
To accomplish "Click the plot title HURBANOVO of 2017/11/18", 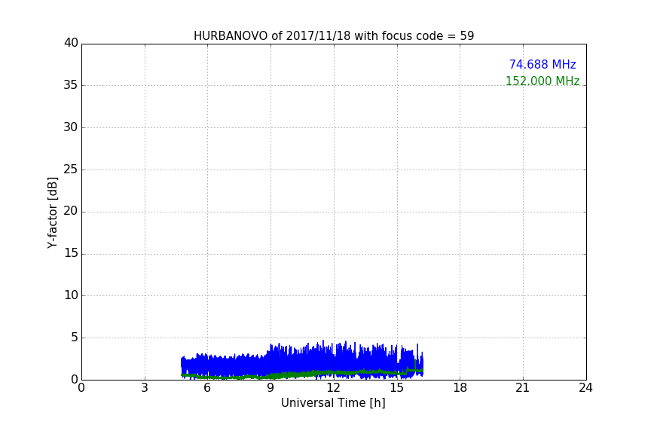I will (333, 36).
